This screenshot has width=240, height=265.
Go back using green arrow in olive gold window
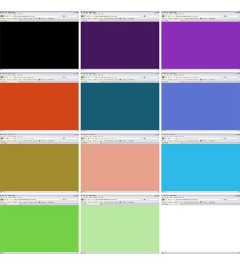point(2,138)
